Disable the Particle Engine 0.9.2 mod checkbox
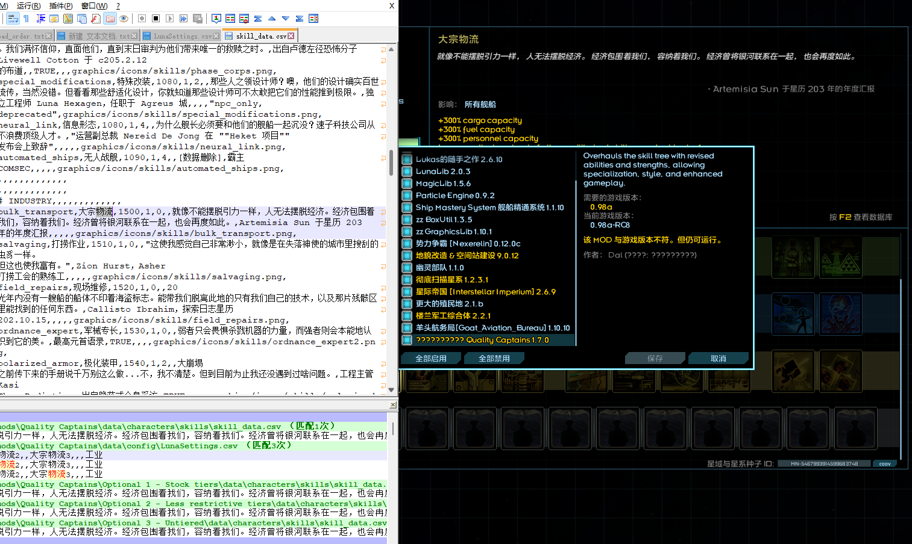The width and height of the screenshot is (912, 544). point(407,196)
